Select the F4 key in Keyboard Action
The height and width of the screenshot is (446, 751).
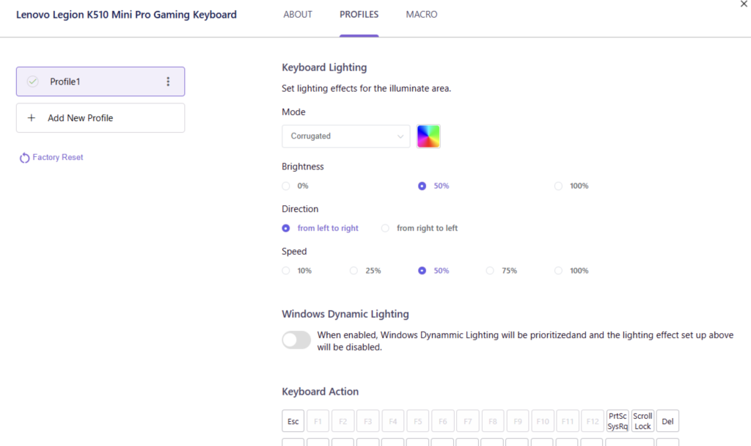click(393, 421)
